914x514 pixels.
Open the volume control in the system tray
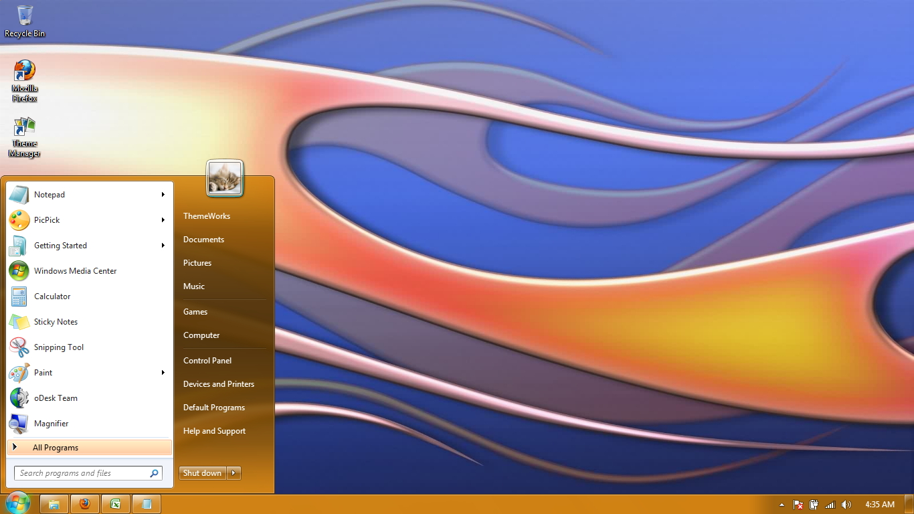(846, 504)
